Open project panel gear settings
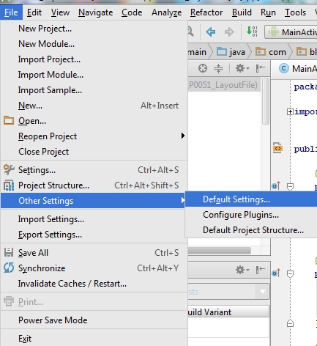Image resolution: width=317 pixels, height=346 pixels. click(242, 68)
